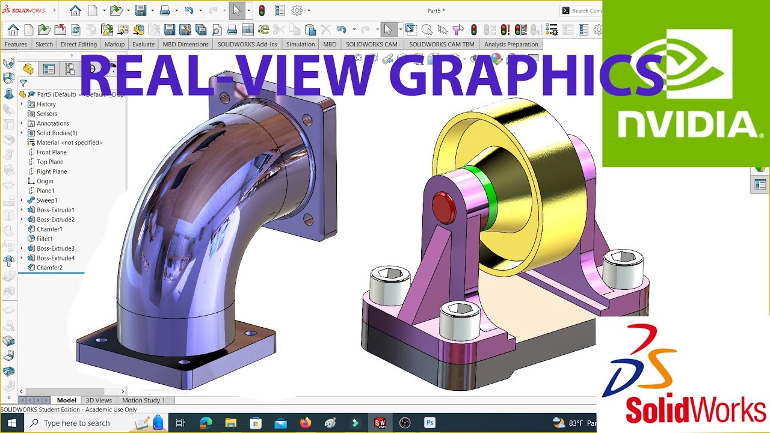Click the Paste clipboard icon
The image size is (770, 433).
(x=310, y=29)
